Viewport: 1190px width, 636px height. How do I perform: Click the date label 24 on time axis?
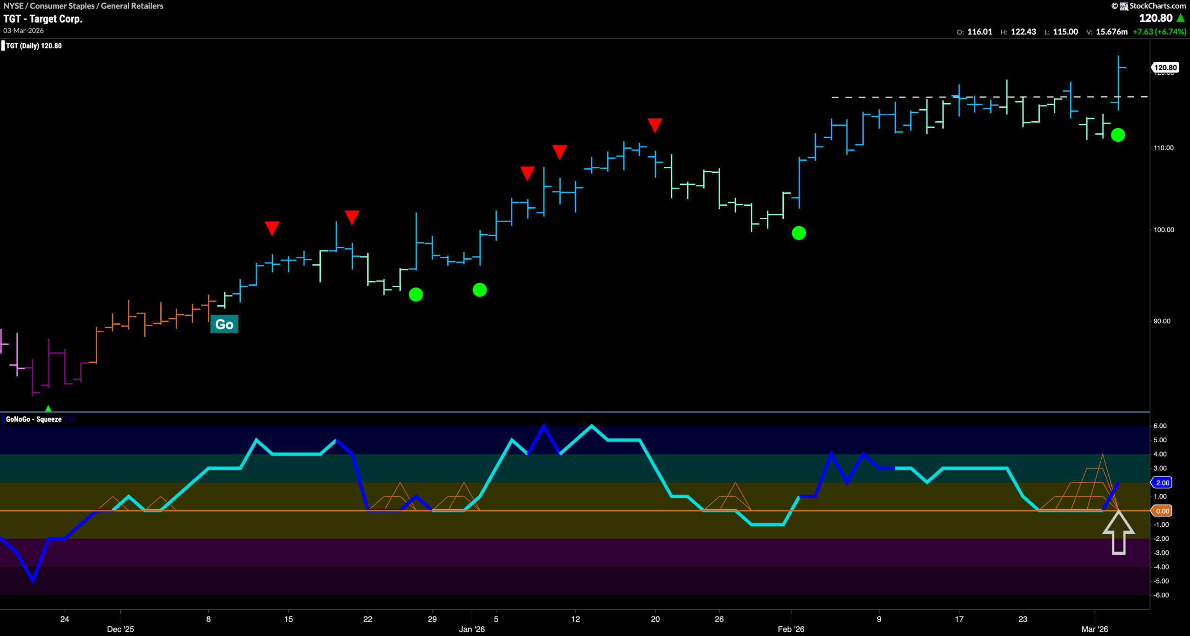pyautogui.click(x=65, y=619)
